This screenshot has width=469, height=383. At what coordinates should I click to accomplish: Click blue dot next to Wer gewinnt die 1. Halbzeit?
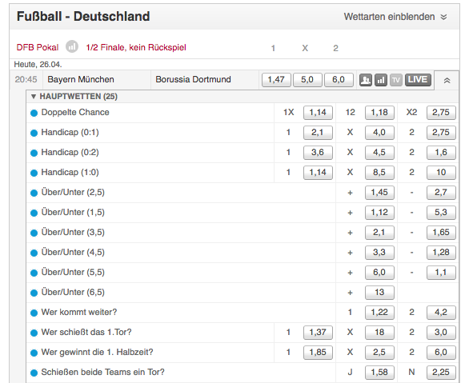(34, 353)
